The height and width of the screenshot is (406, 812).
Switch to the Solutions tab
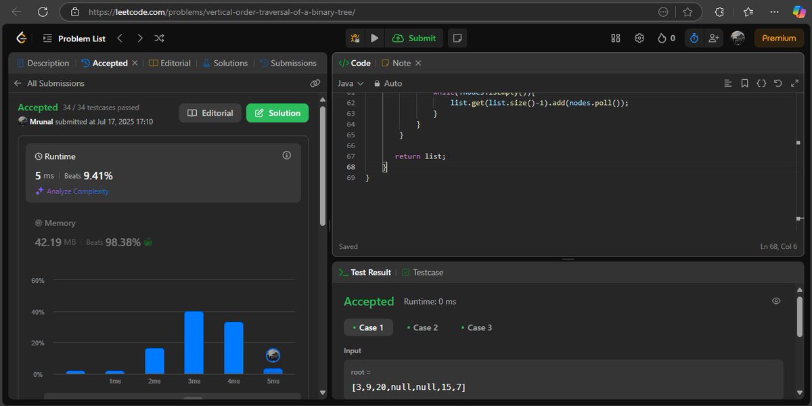point(225,63)
